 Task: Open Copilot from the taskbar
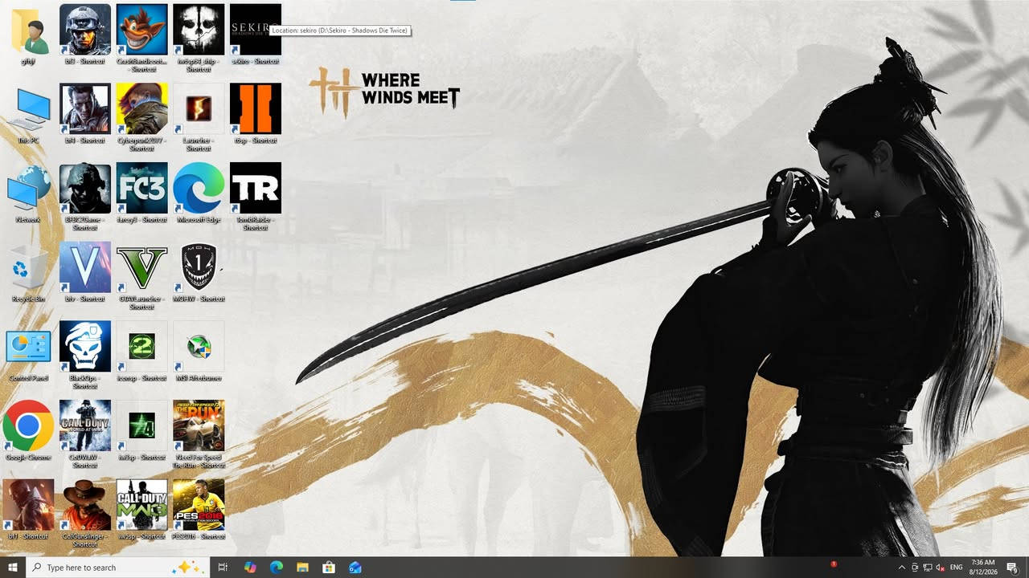[250, 568]
